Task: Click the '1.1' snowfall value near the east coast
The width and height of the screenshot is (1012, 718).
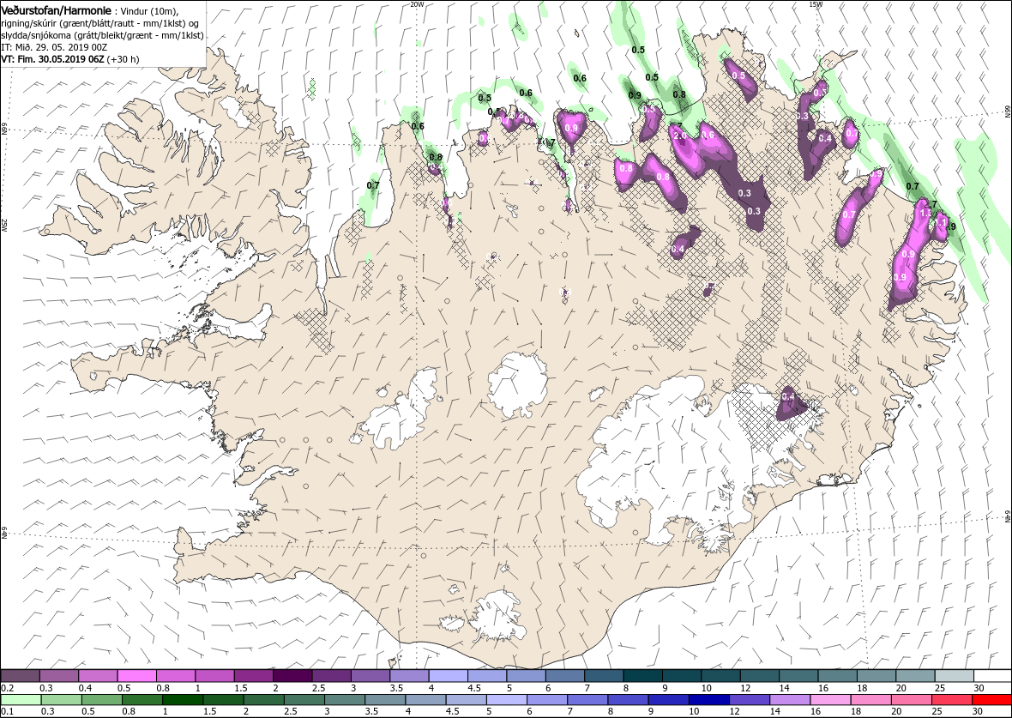Action: click(941, 223)
